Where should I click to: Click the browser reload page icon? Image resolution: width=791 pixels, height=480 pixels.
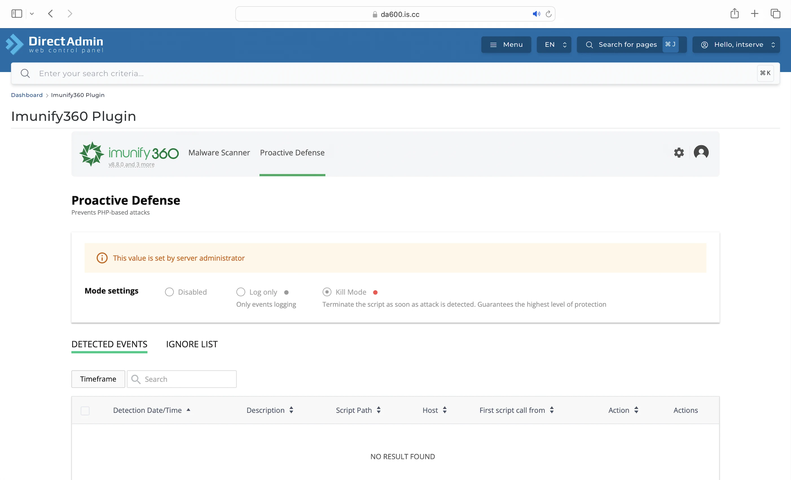pyautogui.click(x=548, y=14)
